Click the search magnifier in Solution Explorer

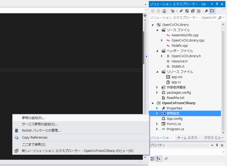(220, 18)
